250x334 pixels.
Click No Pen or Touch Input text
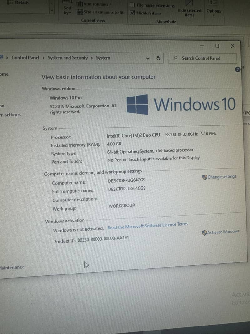click(153, 159)
